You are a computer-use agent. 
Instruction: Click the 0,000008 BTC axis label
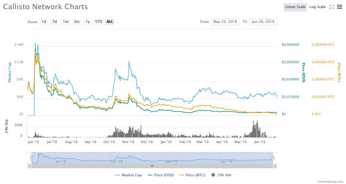323,45
